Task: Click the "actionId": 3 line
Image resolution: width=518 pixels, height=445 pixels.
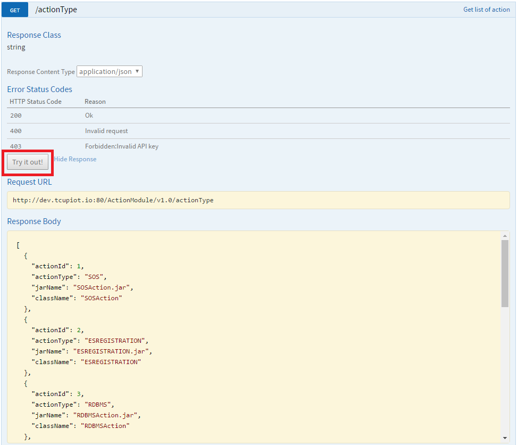Action: [57, 394]
